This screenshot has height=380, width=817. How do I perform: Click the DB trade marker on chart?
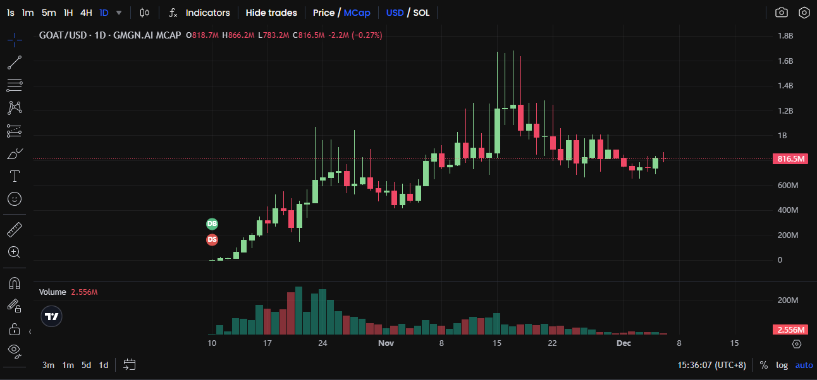click(212, 224)
